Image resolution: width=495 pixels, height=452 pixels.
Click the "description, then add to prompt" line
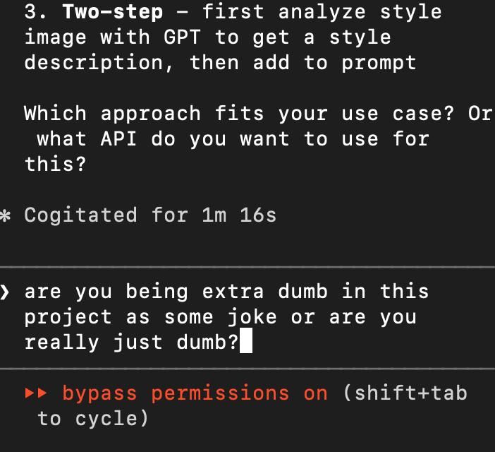[220, 64]
